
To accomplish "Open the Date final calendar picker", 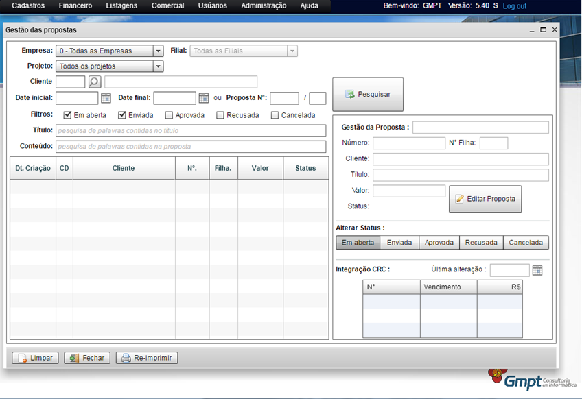I will click(x=203, y=98).
